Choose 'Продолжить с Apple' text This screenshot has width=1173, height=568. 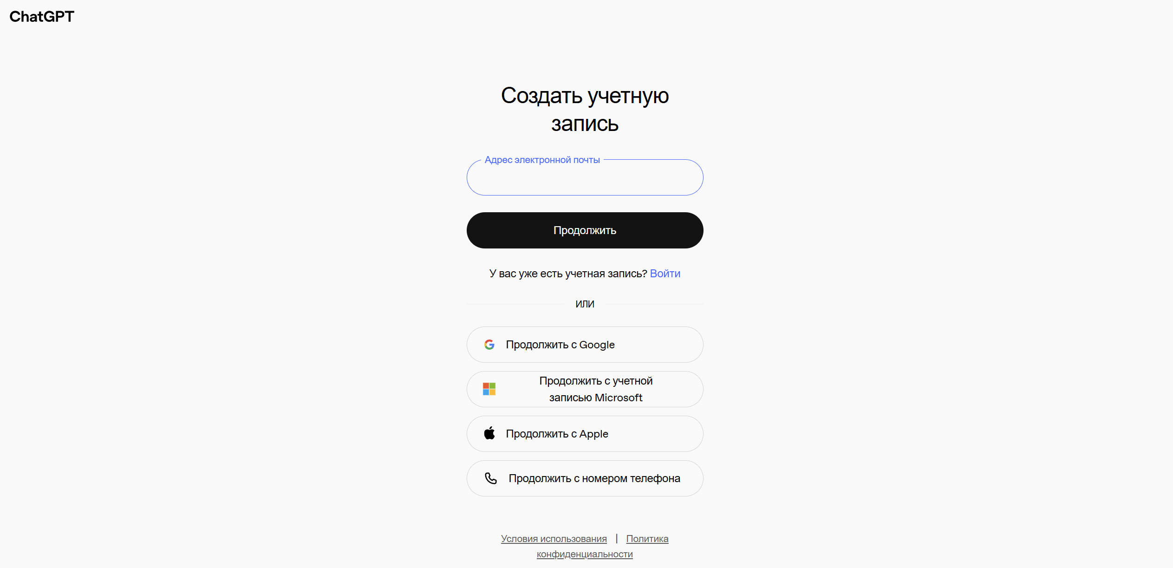tap(557, 434)
